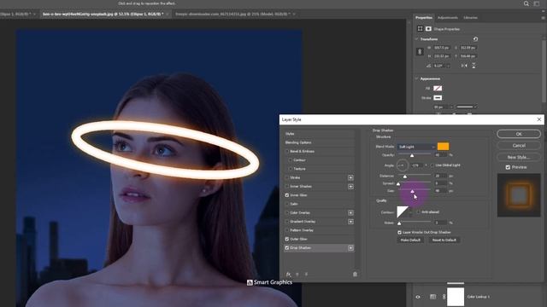The image size is (547, 307).
Task: Select Styles in the Layer Style list
Action: (290, 134)
